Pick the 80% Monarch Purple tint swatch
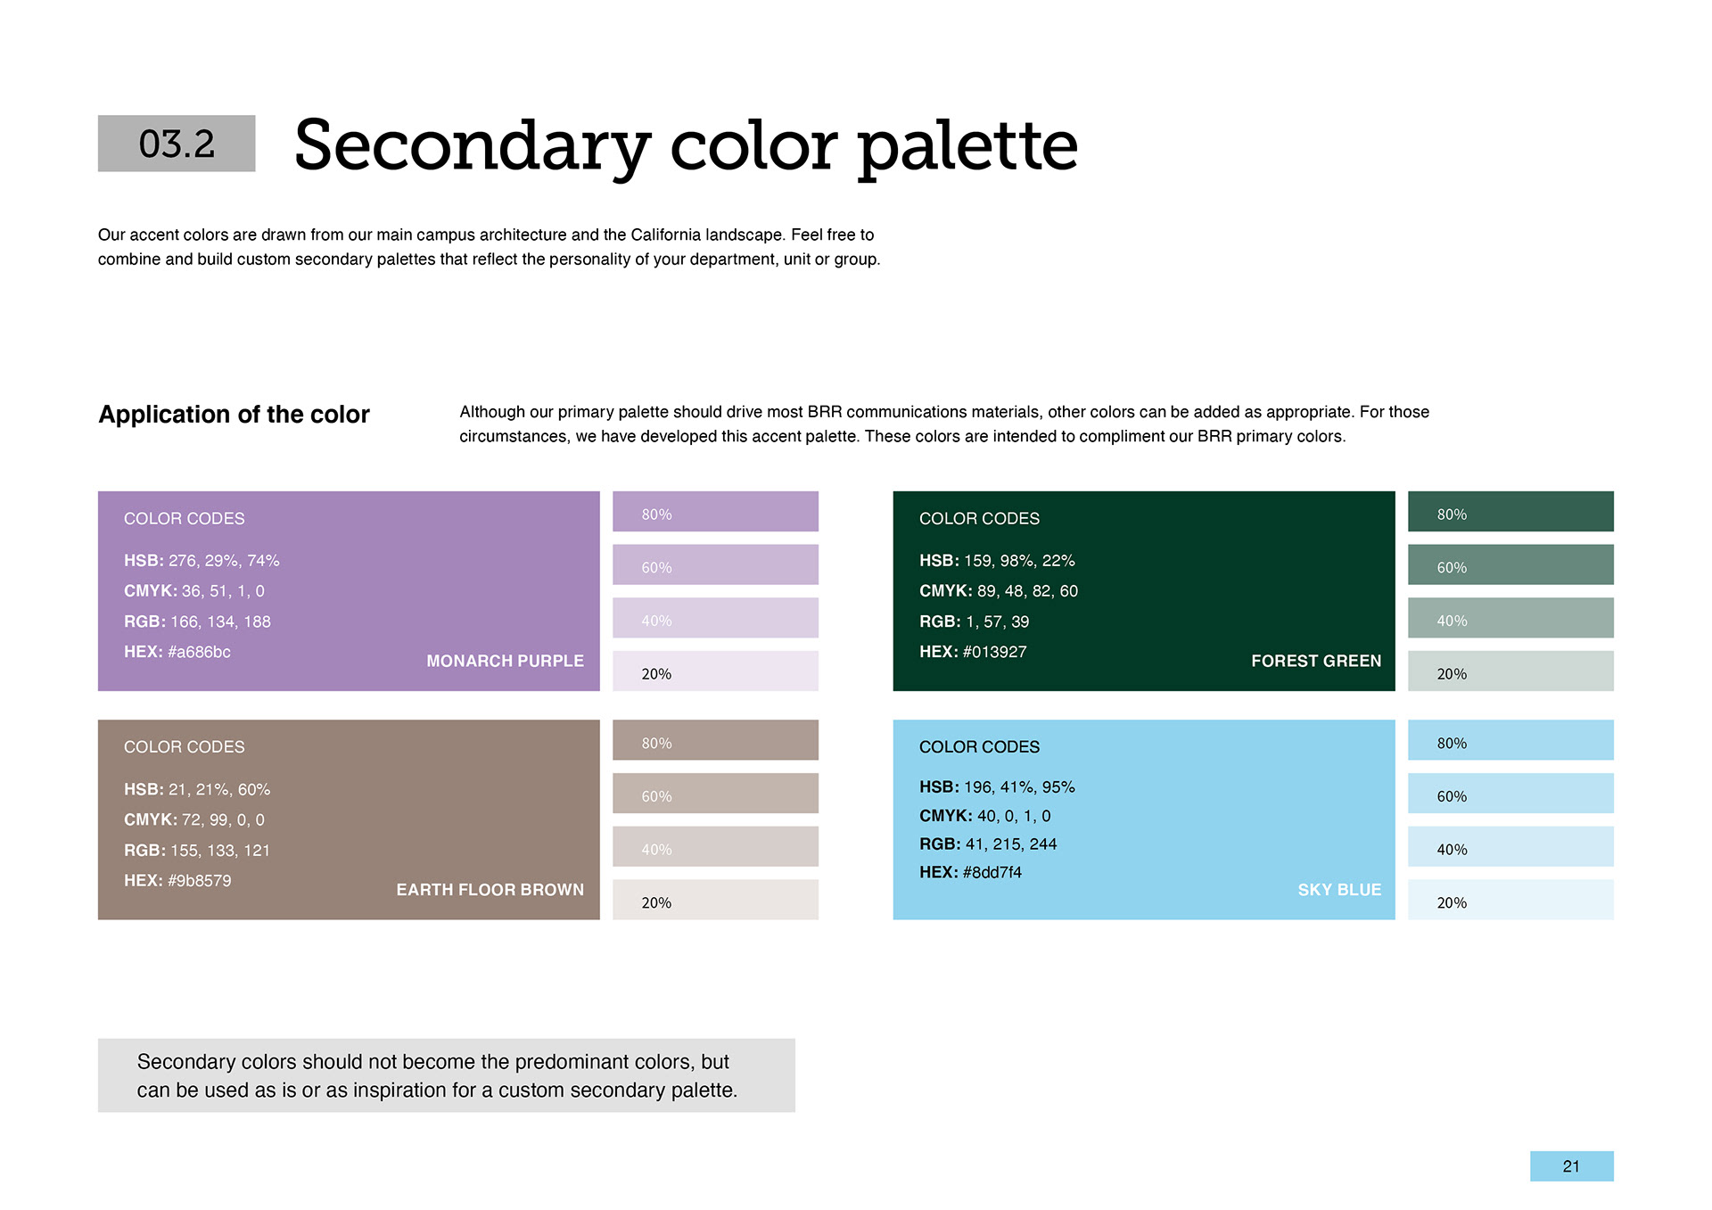Image resolution: width=1712 pixels, height=1210 pixels. point(715,512)
